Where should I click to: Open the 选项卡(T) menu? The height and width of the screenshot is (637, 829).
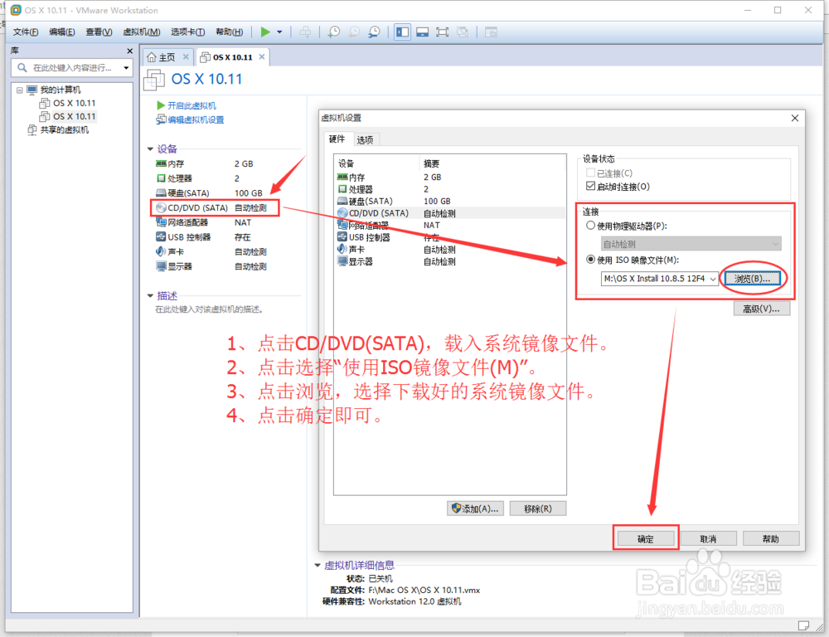tap(187, 32)
